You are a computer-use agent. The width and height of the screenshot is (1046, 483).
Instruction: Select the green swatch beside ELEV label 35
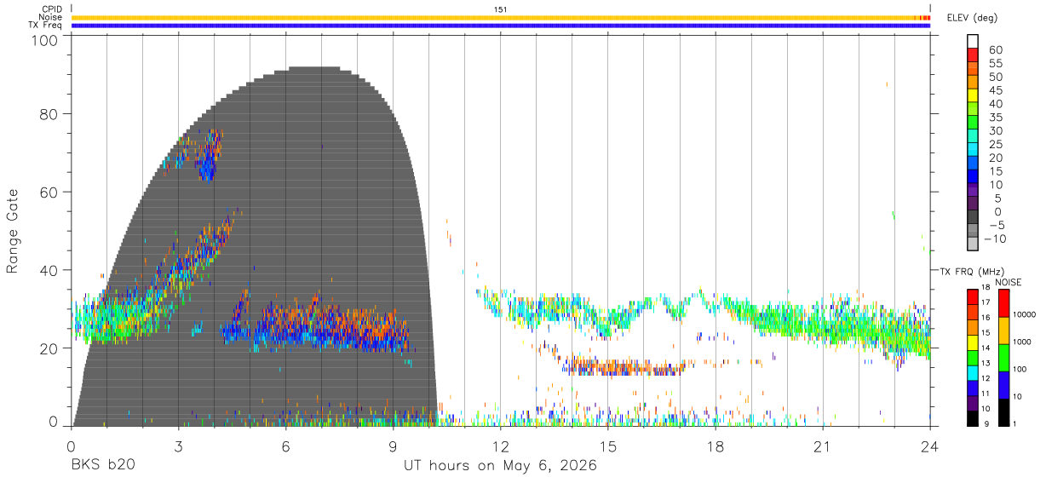[973, 124]
